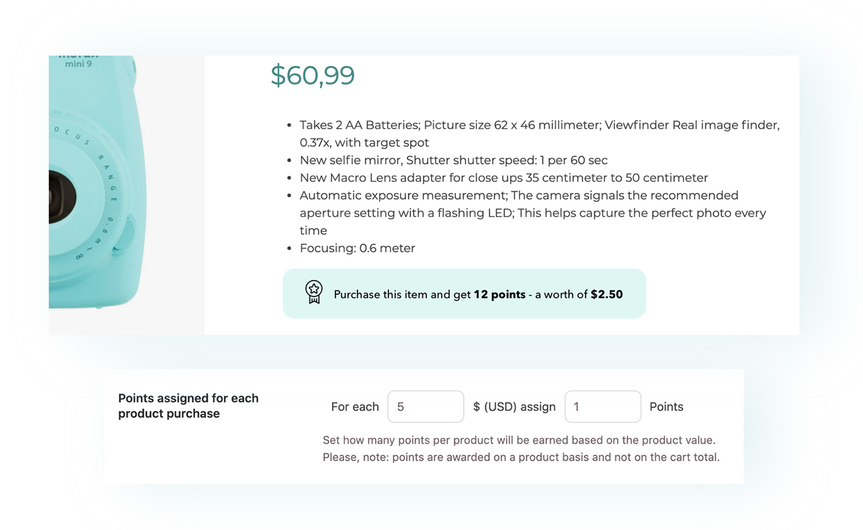Click the note about points awarded per product

(521, 457)
